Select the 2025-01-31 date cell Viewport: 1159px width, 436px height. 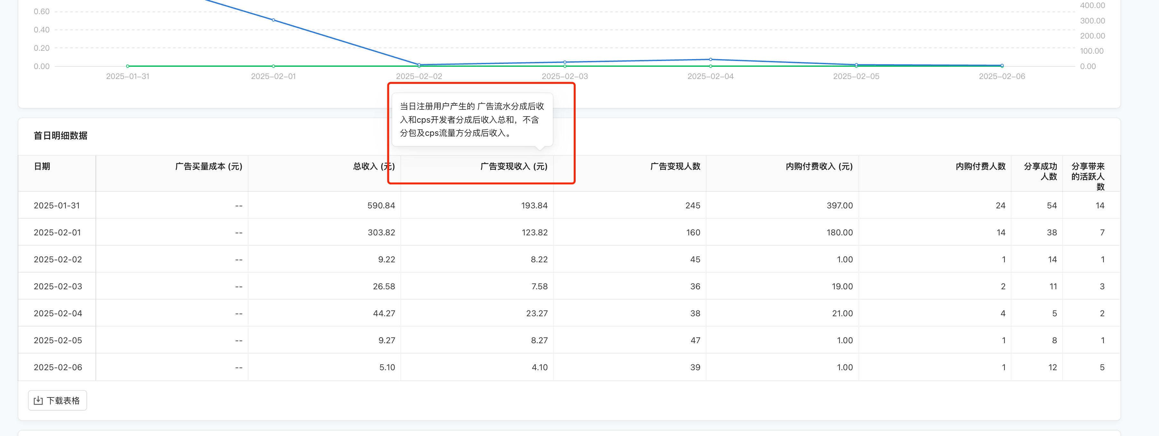[57, 205]
